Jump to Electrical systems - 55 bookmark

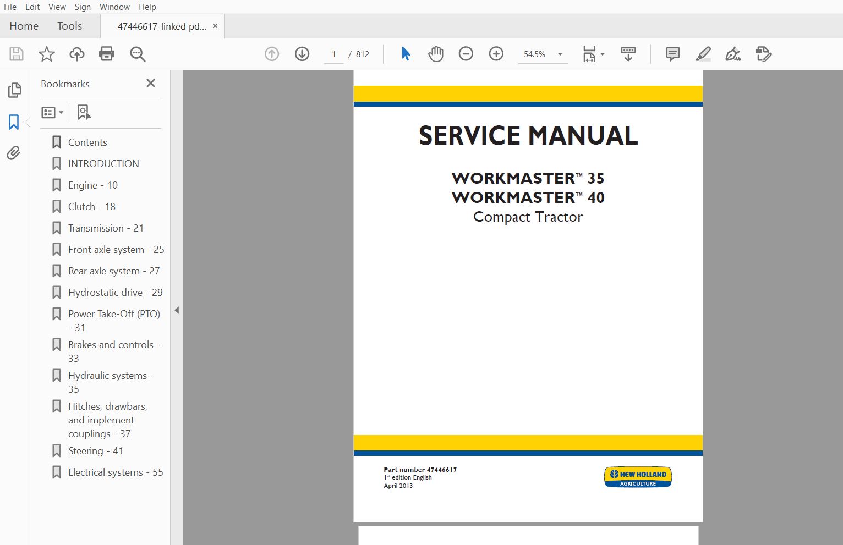116,472
